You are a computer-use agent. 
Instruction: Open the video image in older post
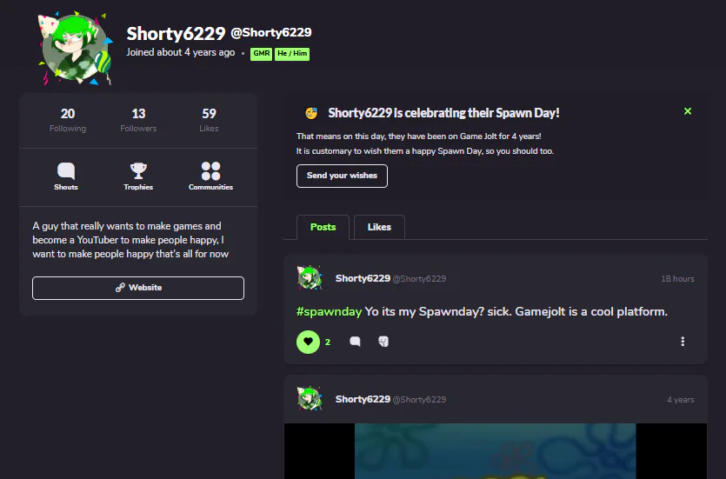(x=496, y=451)
